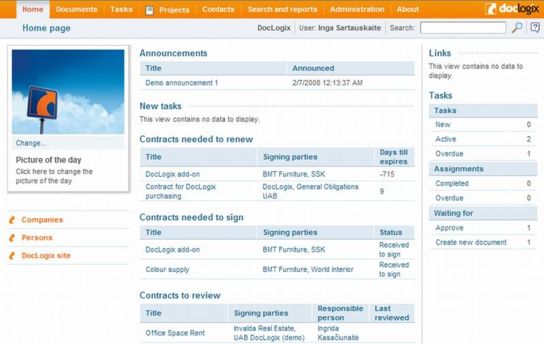Viewport: 544px width, 344px height.
Task: Click the Responsible person column header
Action: (x=341, y=313)
